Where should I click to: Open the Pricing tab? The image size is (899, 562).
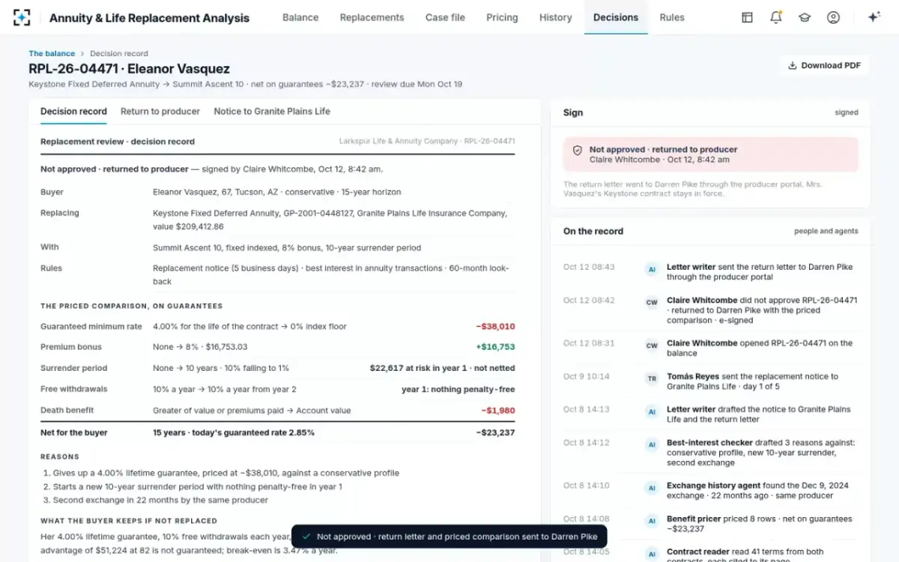[x=502, y=17]
